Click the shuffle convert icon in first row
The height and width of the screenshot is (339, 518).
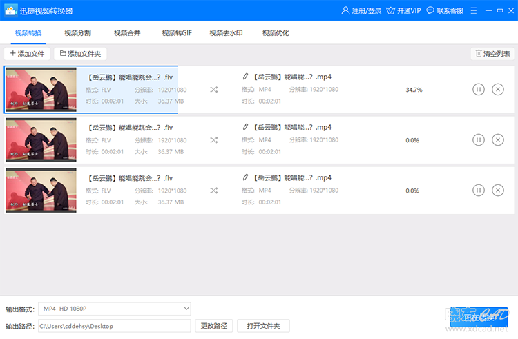click(213, 90)
